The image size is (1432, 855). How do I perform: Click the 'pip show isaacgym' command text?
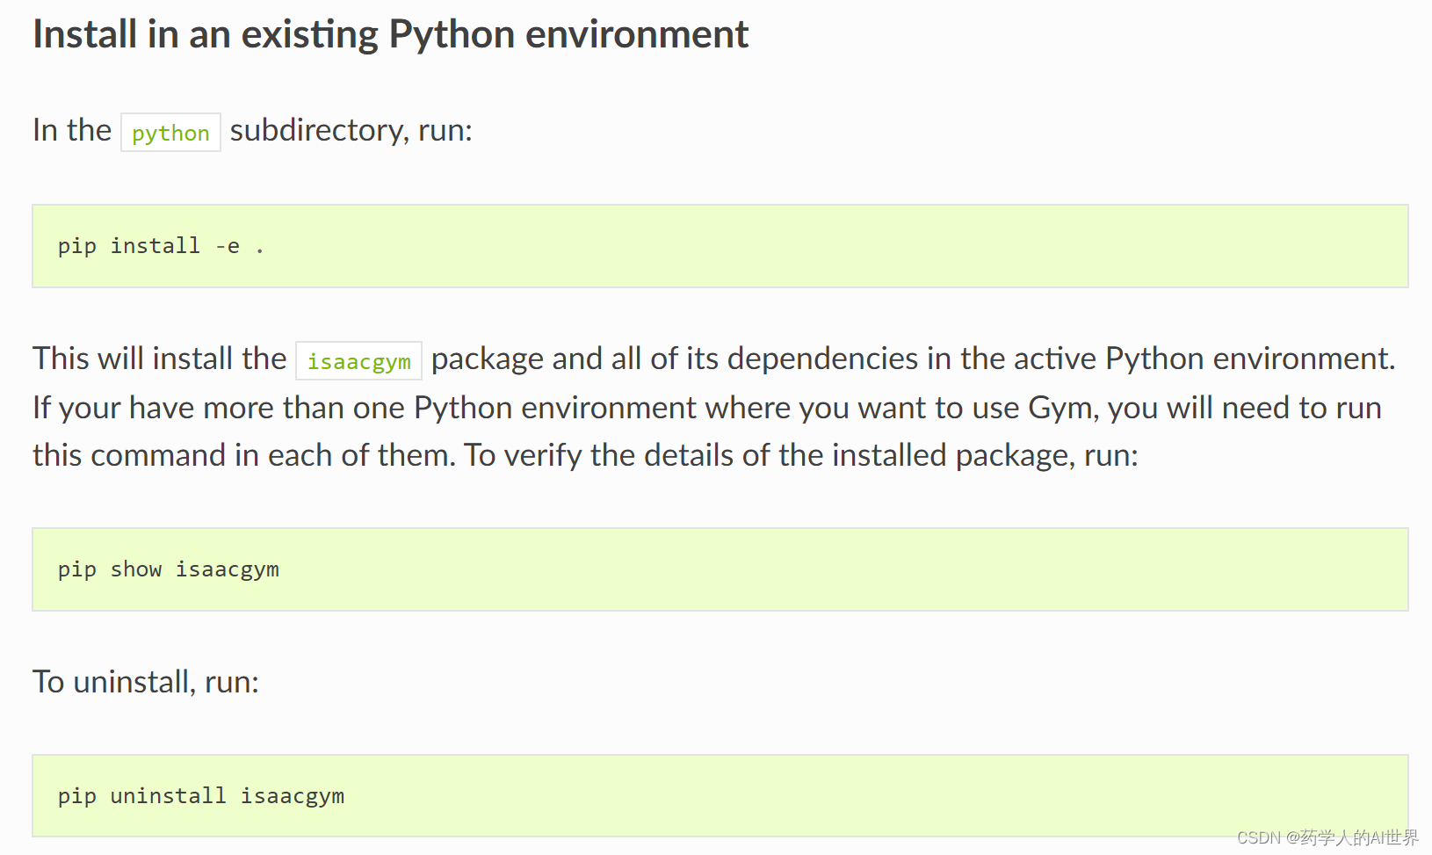coord(168,569)
